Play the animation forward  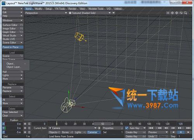point(188,132)
